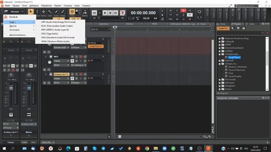
Task: Select WAV (Waveform Audio File Format)
Action: (x=58, y=38)
